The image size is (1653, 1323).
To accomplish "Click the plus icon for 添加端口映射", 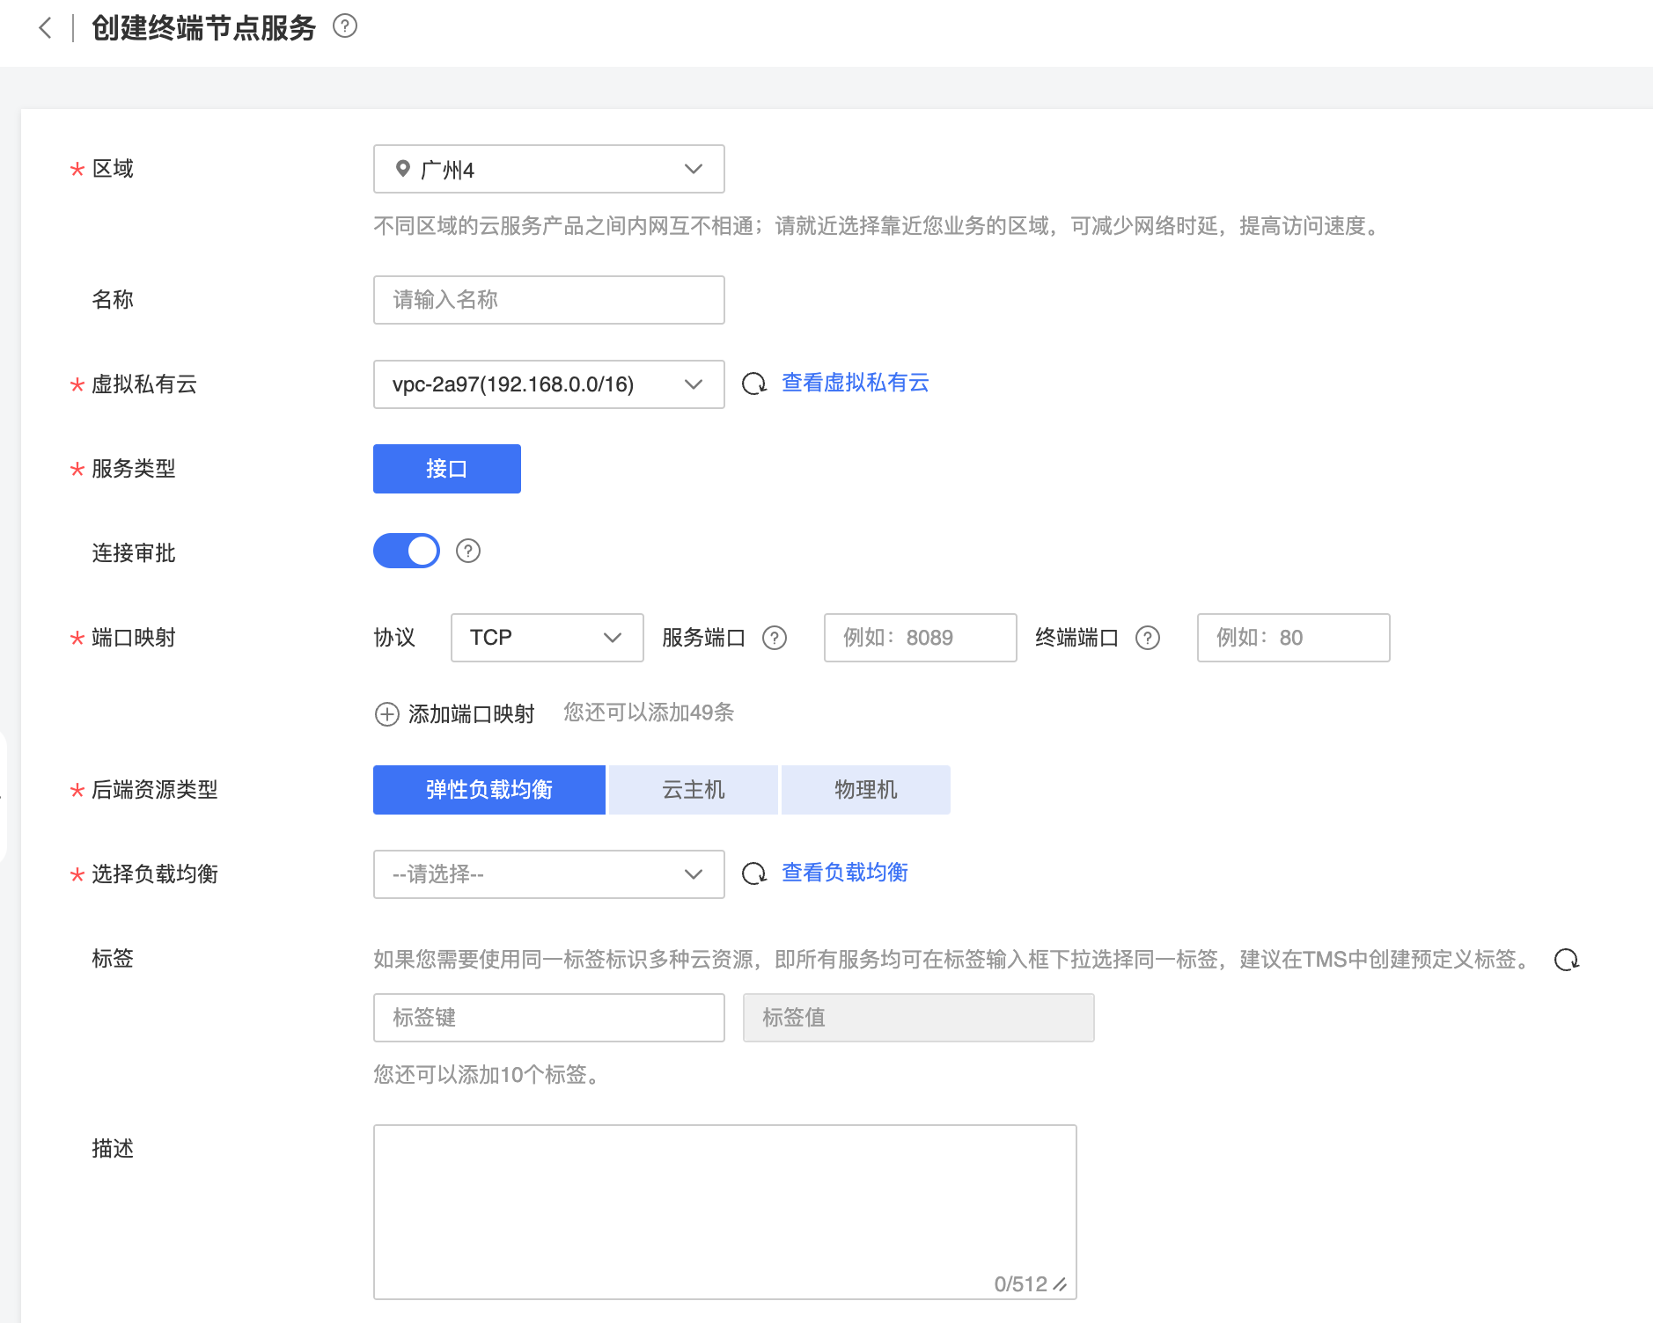I will click(x=387, y=713).
